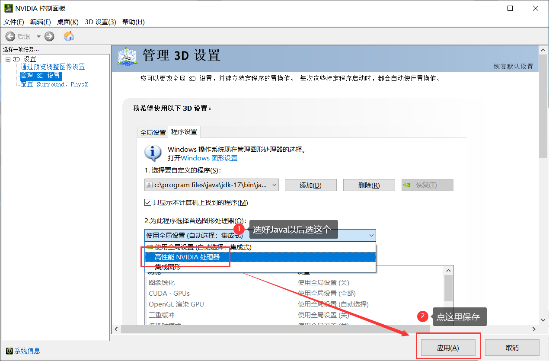Click the Forward arrow icon
The image size is (549, 361).
[49, 36]
